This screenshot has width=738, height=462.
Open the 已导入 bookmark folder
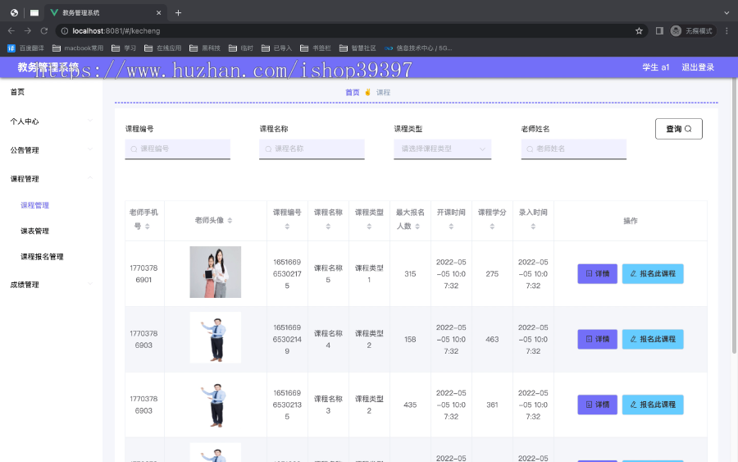pyautogui.click(x=277, y=48)
